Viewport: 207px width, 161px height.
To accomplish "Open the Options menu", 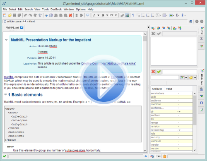I will click(x=81, y=10).
